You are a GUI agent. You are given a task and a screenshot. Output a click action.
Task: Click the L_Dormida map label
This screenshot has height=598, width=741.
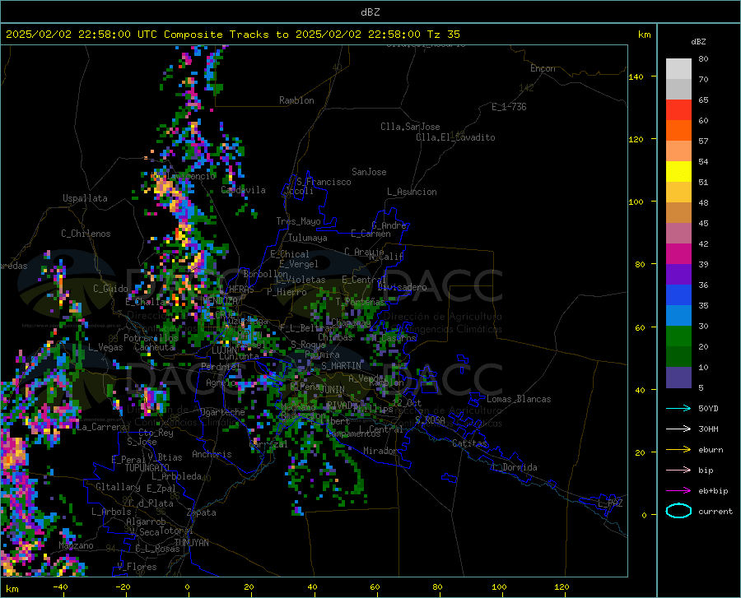point(514,467)
